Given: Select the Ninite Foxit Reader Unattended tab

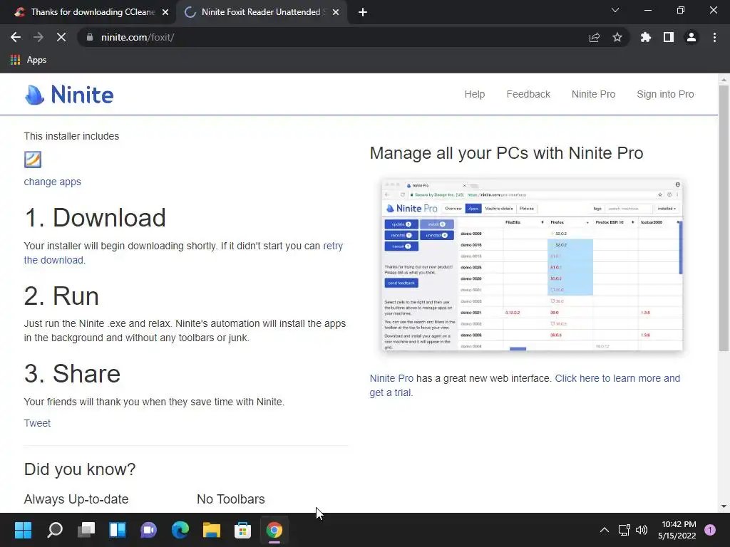Looking at the screenshot, I should click(x=262, y=12).
